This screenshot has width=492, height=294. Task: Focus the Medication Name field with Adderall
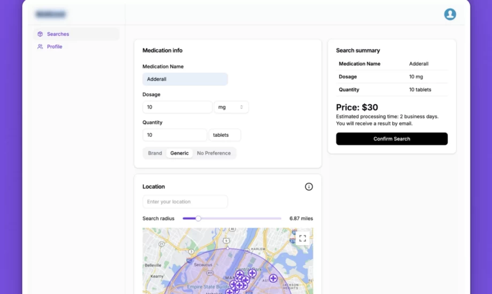pos(185,79)
